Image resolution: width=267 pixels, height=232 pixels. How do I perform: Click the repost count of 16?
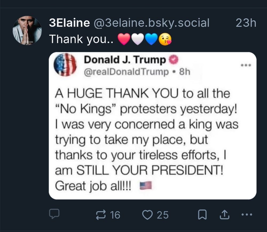coord(115,215)
